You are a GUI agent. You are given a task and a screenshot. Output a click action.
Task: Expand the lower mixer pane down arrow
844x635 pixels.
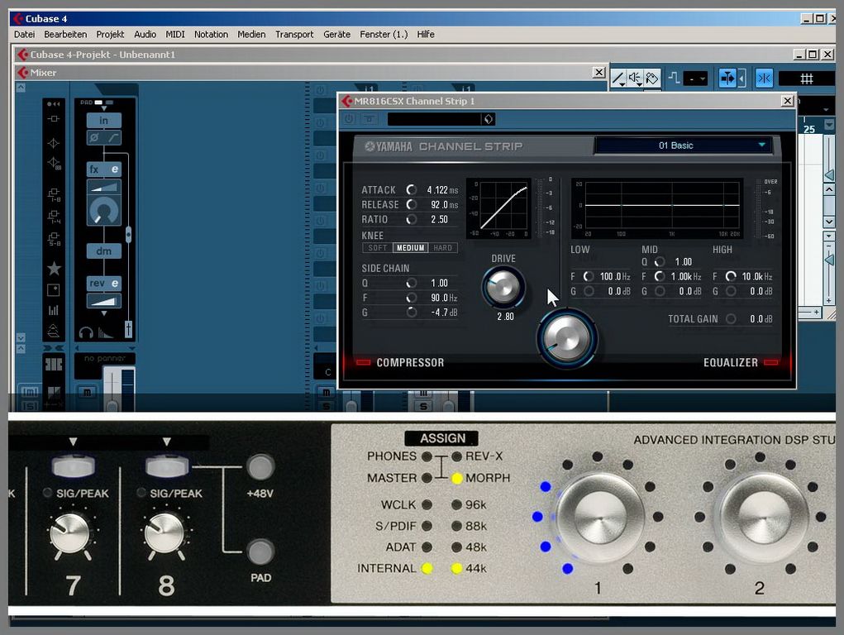(x=21, y=338)
